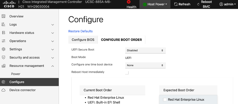The image size is (238, 104).
Task: Click the Settings gear icon in sidebar
Action: (4, 49)
